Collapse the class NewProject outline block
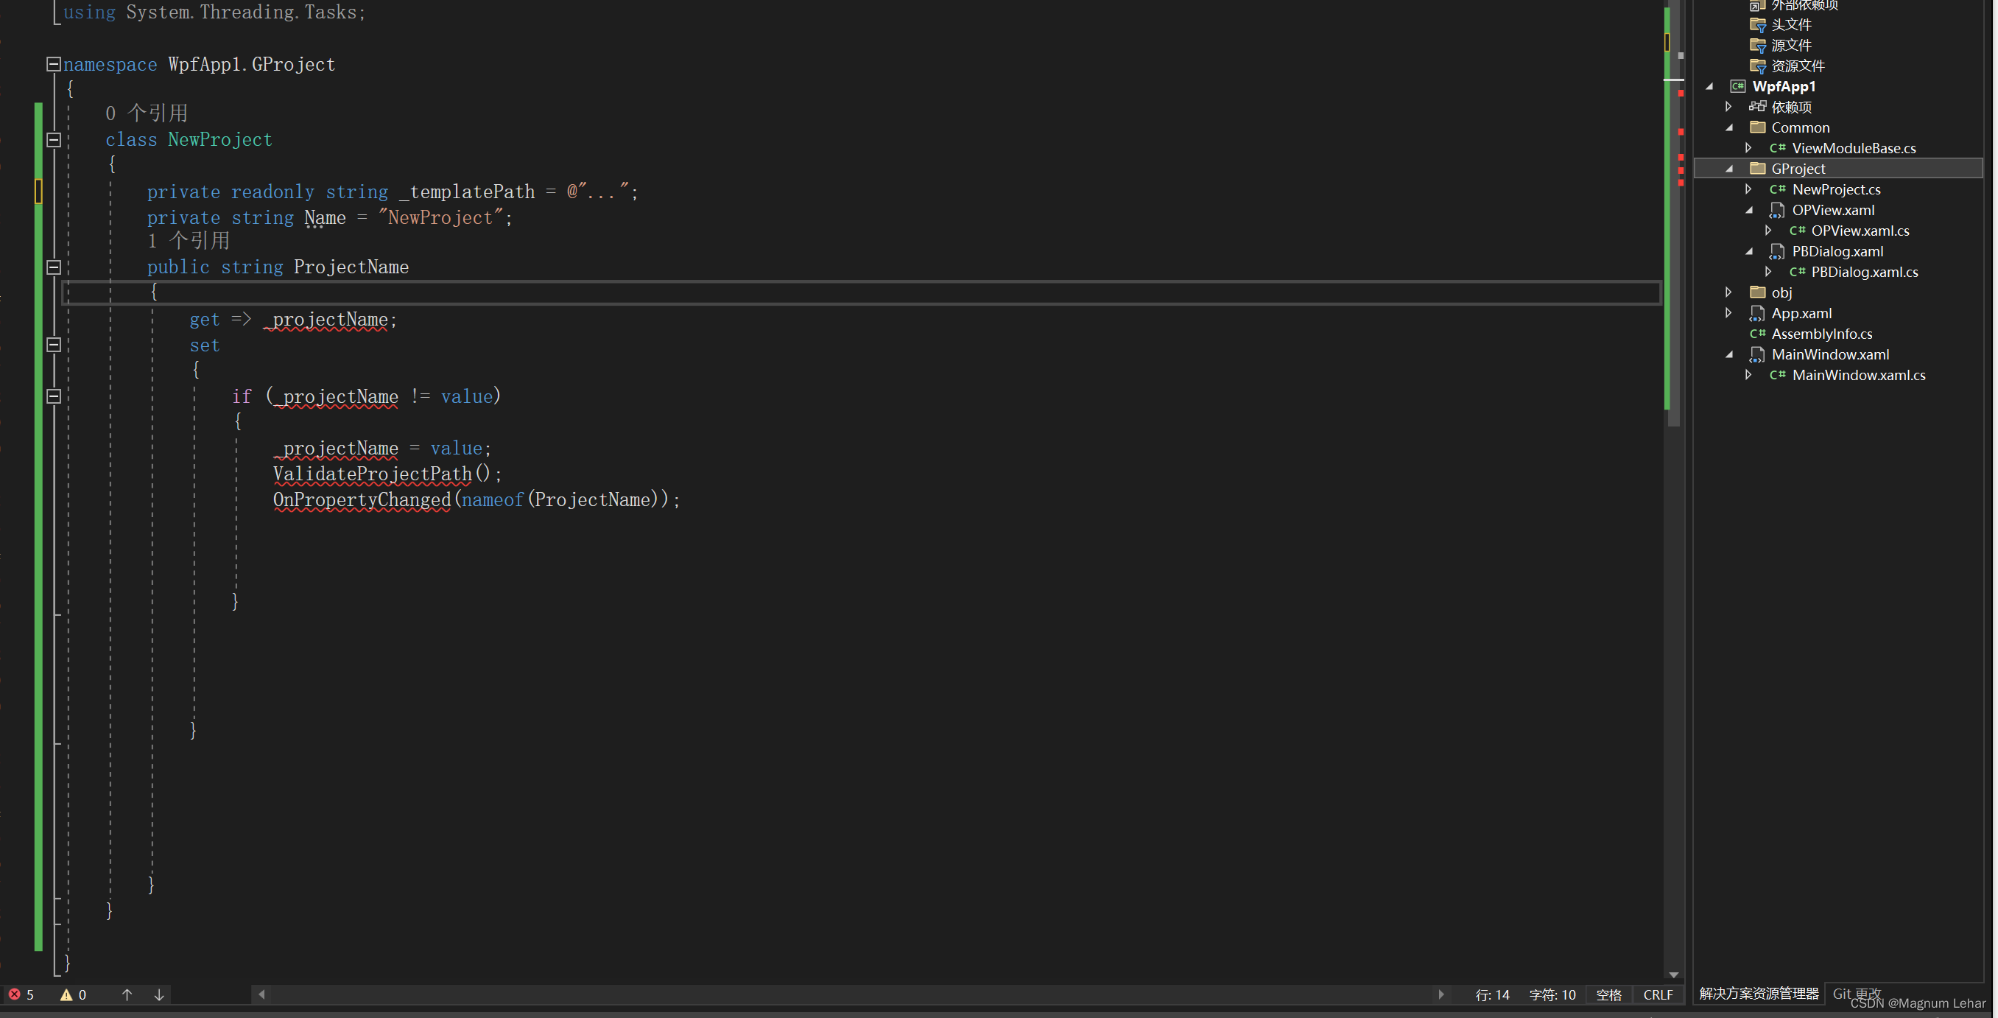 pyautogui.click(x=54, y=140)
